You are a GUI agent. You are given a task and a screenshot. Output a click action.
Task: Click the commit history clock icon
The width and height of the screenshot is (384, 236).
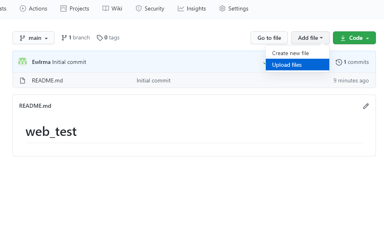[x=339, y=62]
